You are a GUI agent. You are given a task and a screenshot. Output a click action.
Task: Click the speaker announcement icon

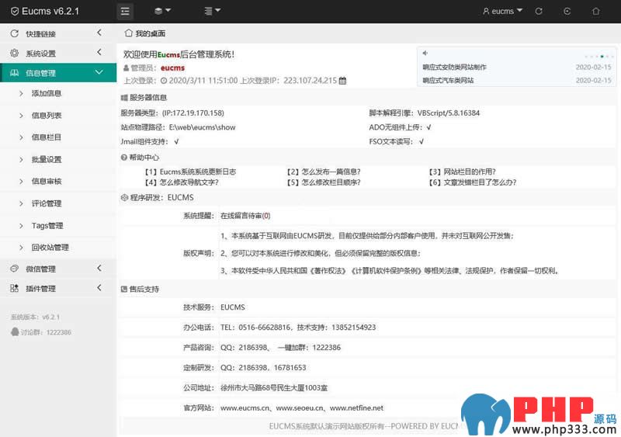tap(425, 53)
